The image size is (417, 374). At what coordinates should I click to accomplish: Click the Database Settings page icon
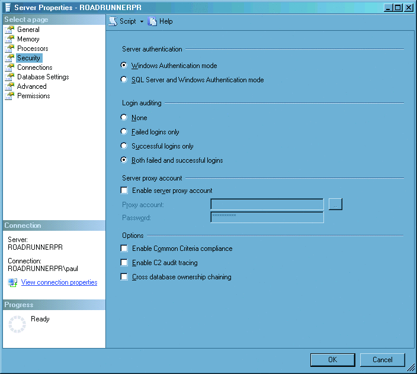pos(9,77)
